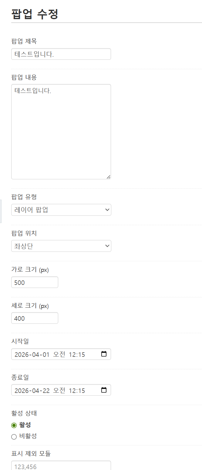Click the 세로 크기 field containing 400

pyautogui.click(x=35, y=318)
